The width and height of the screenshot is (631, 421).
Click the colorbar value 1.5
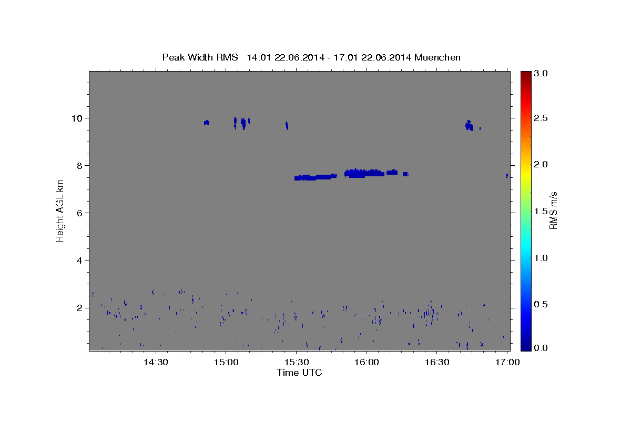[542, 212]
